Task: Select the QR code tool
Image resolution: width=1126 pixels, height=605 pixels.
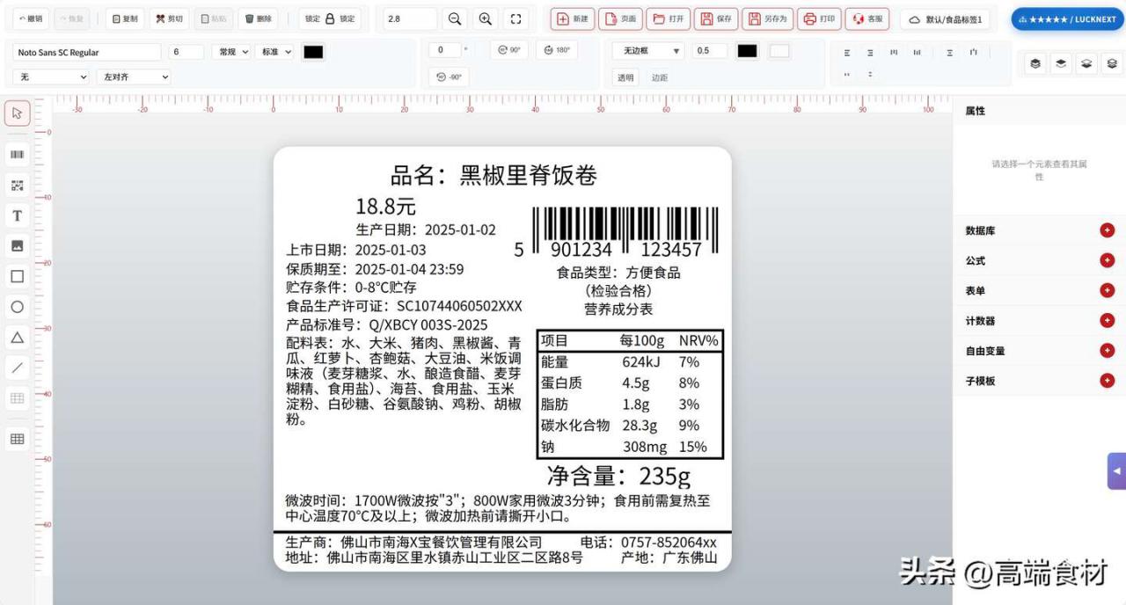Action: [16, 185]
